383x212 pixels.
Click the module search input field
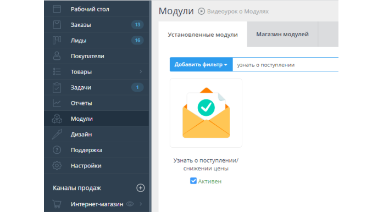pos(285,65)
